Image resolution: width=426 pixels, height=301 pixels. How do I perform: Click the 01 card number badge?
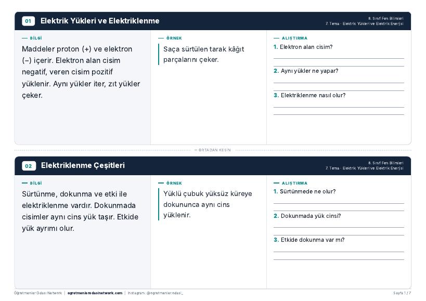tap(28, 21)
